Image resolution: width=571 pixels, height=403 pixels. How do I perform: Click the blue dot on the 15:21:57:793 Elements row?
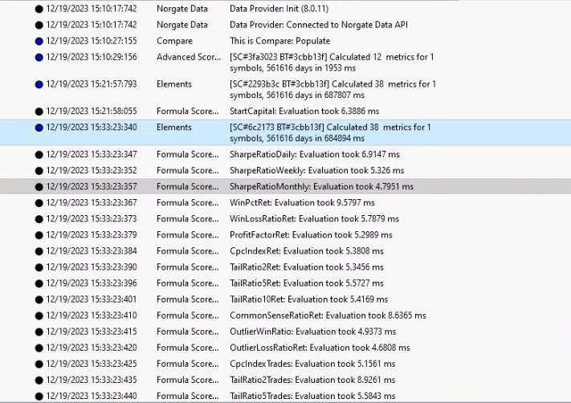(39, 84)
